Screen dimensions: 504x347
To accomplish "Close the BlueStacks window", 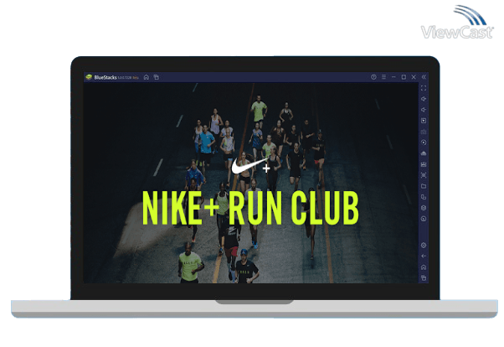I will 414,77.
